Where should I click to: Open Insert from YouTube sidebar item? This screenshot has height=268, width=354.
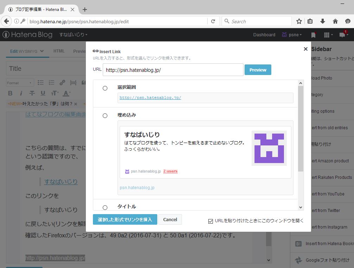coord(333,194)
